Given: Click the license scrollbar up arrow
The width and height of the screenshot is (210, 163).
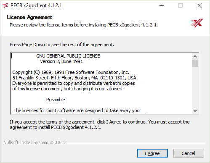Looking at the screenshot, I should pyautogui.click(x=195, y=56).
